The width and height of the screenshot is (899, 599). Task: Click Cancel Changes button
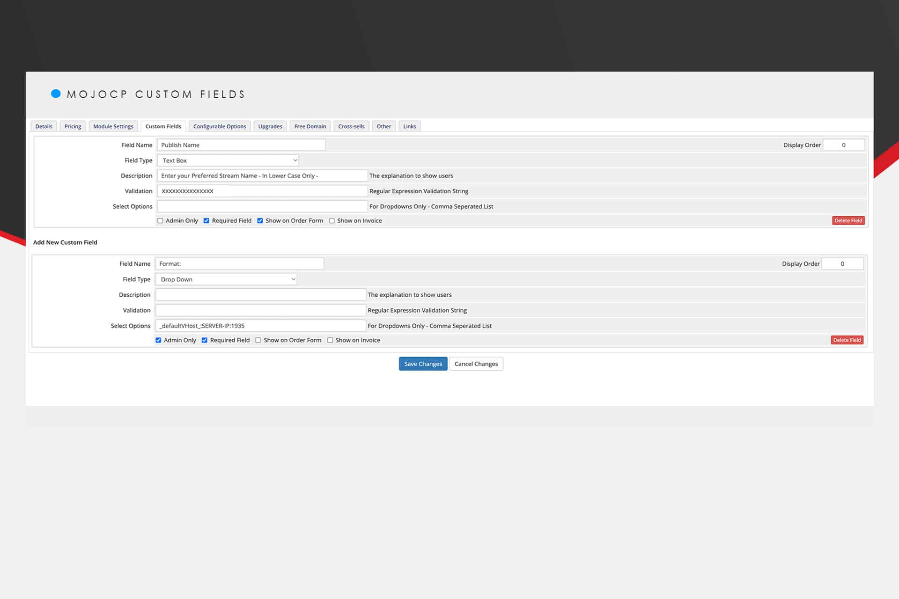tap(476, 364)
